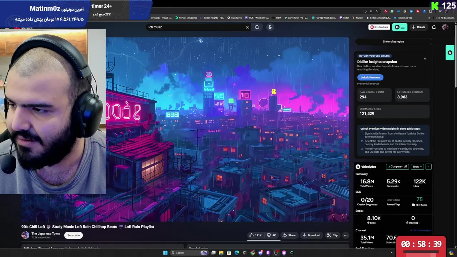Open the All Bookmarks folder
This screenshot has width=457, height=257.
pyautogui.click(x=445, y=18)
